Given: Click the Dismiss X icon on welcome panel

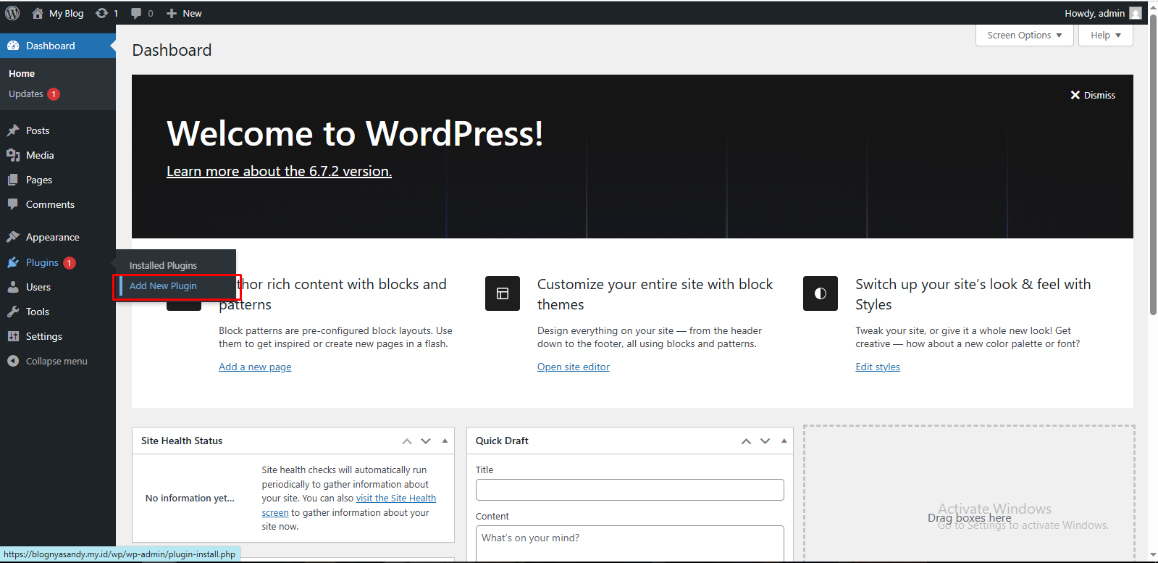Looking at the screenshot, I should click(x=1075, y=95).
